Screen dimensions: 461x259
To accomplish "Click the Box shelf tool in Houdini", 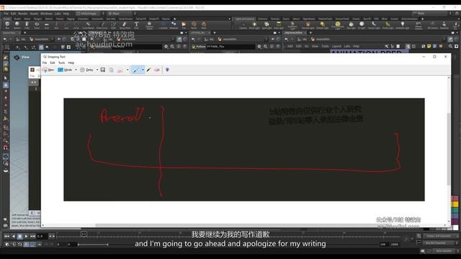I will pos(7,25).
